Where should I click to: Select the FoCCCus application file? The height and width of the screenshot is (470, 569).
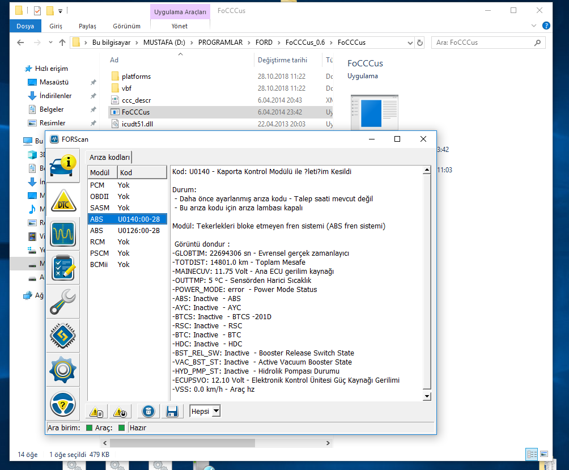pos(220,112)
